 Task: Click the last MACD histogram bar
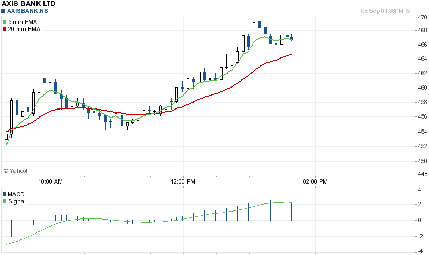pyautogui.click(x=292, y=212)
